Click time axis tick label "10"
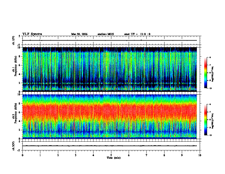The image size is (225, 174). (200, 155)
